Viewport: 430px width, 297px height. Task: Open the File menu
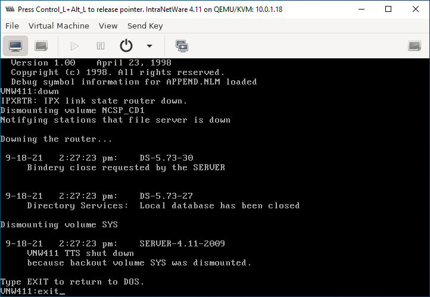tap(12, 26)
